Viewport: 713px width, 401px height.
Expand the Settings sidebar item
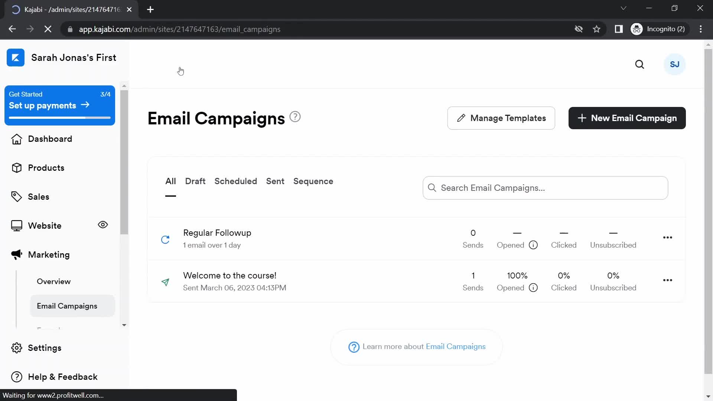tap(45, 348)
